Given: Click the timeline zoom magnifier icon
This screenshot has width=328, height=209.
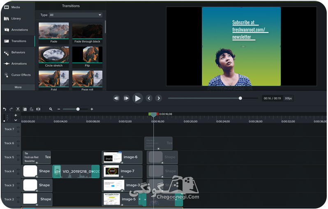Looking at the screenshot, I should [51, 109].
